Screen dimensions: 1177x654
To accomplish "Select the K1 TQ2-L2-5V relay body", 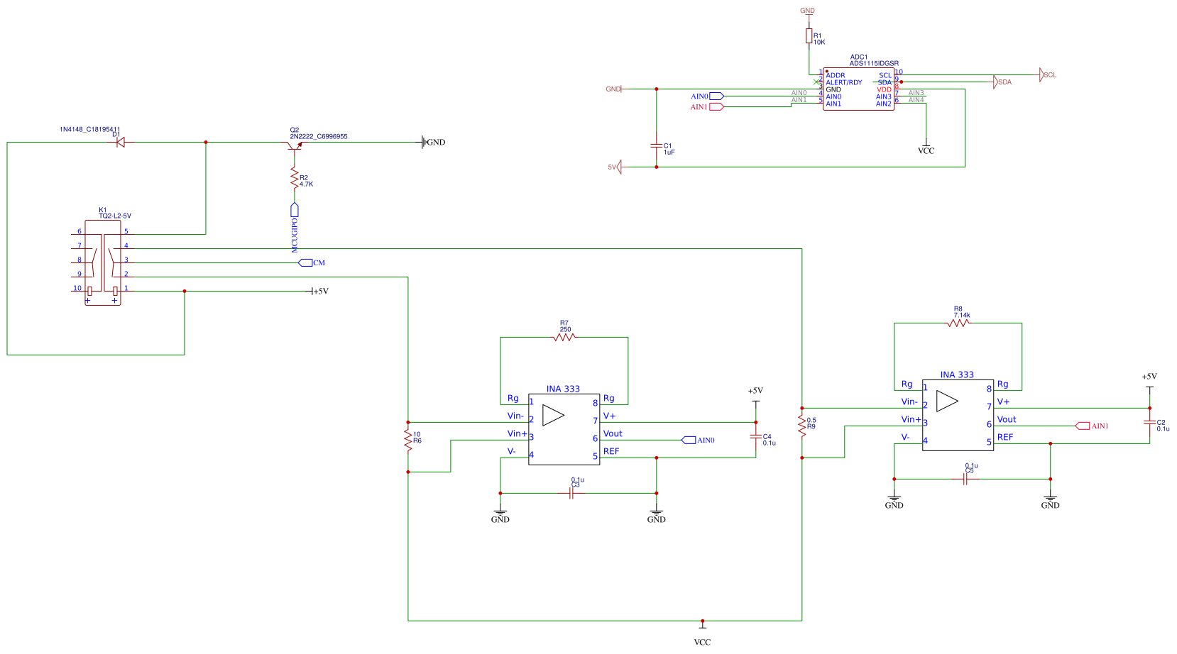I will 103,262.
